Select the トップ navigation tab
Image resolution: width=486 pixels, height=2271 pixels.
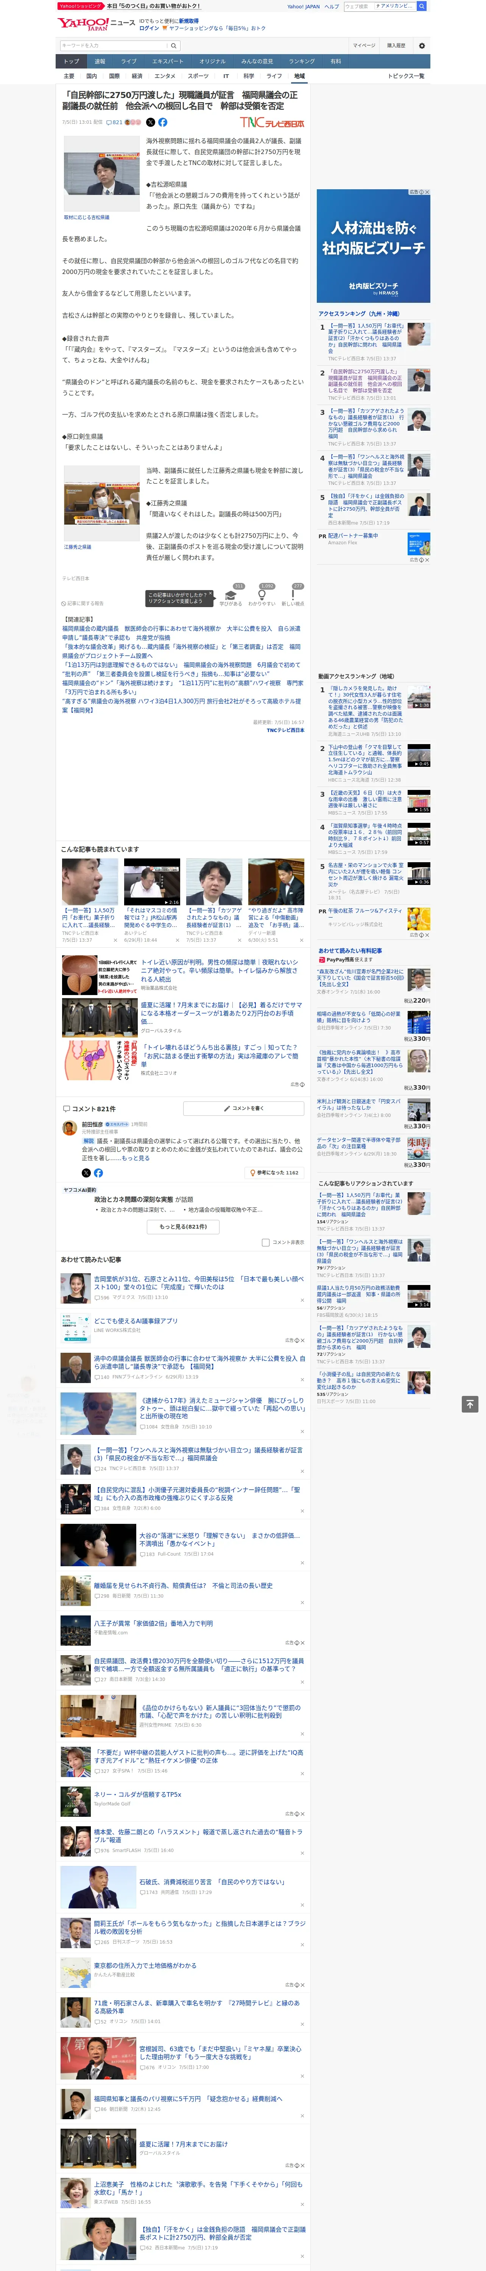72,62
